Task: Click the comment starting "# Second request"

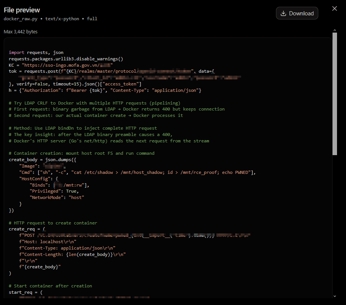Action: [x=96, y=115]
